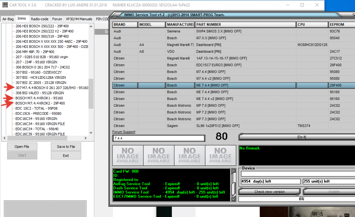Sort by the PART NUMBER column header
The width and height of the screenshot is (355, 217).
coord(245,24)
